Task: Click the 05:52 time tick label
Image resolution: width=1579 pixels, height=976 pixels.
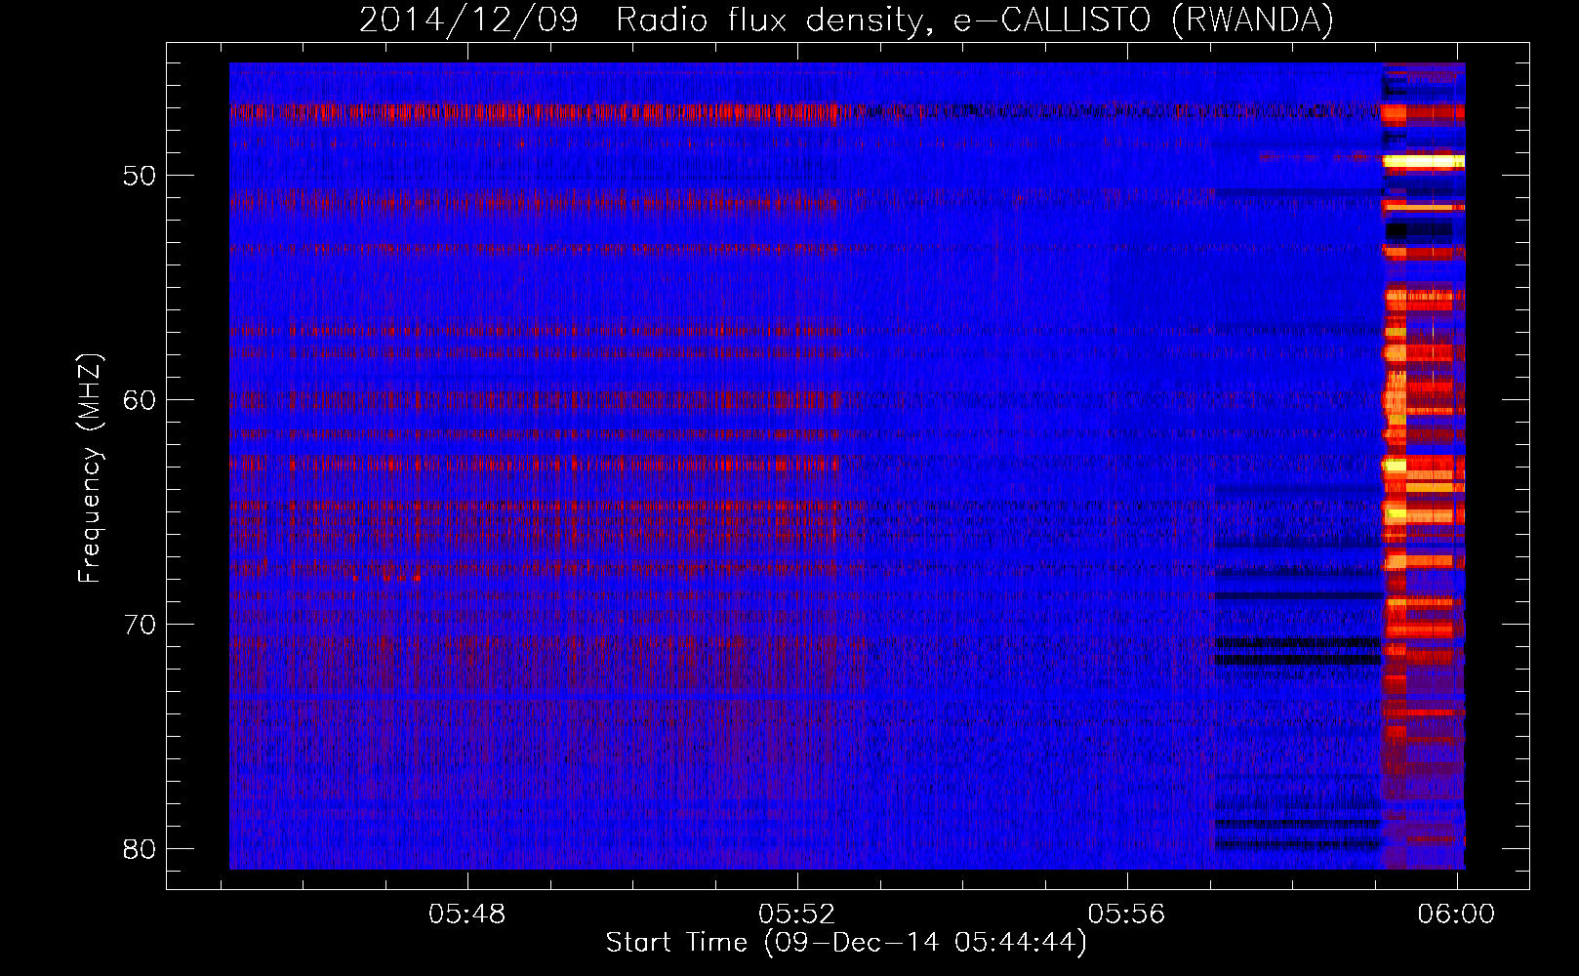Action: pyautogui.click(x=797, y=915)
